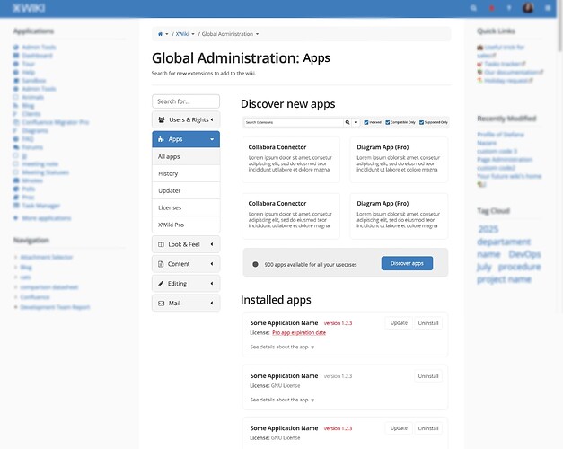Click the Forums chat icon in Applications
The height and width of the screenshot is (449, 563).
[16, 147]
